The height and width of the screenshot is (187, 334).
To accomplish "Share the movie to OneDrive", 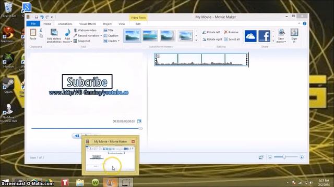I will [250, 36].
